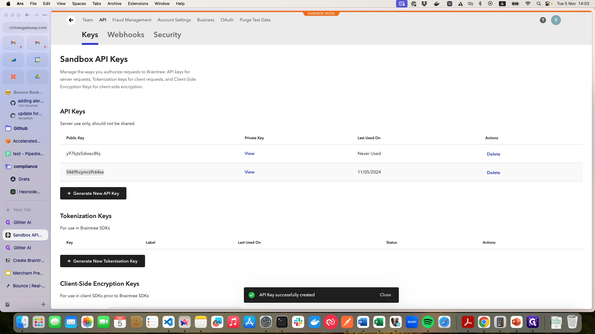
Task: Open Arc library icon at sidebar bottom
Action: pos(7,304)
